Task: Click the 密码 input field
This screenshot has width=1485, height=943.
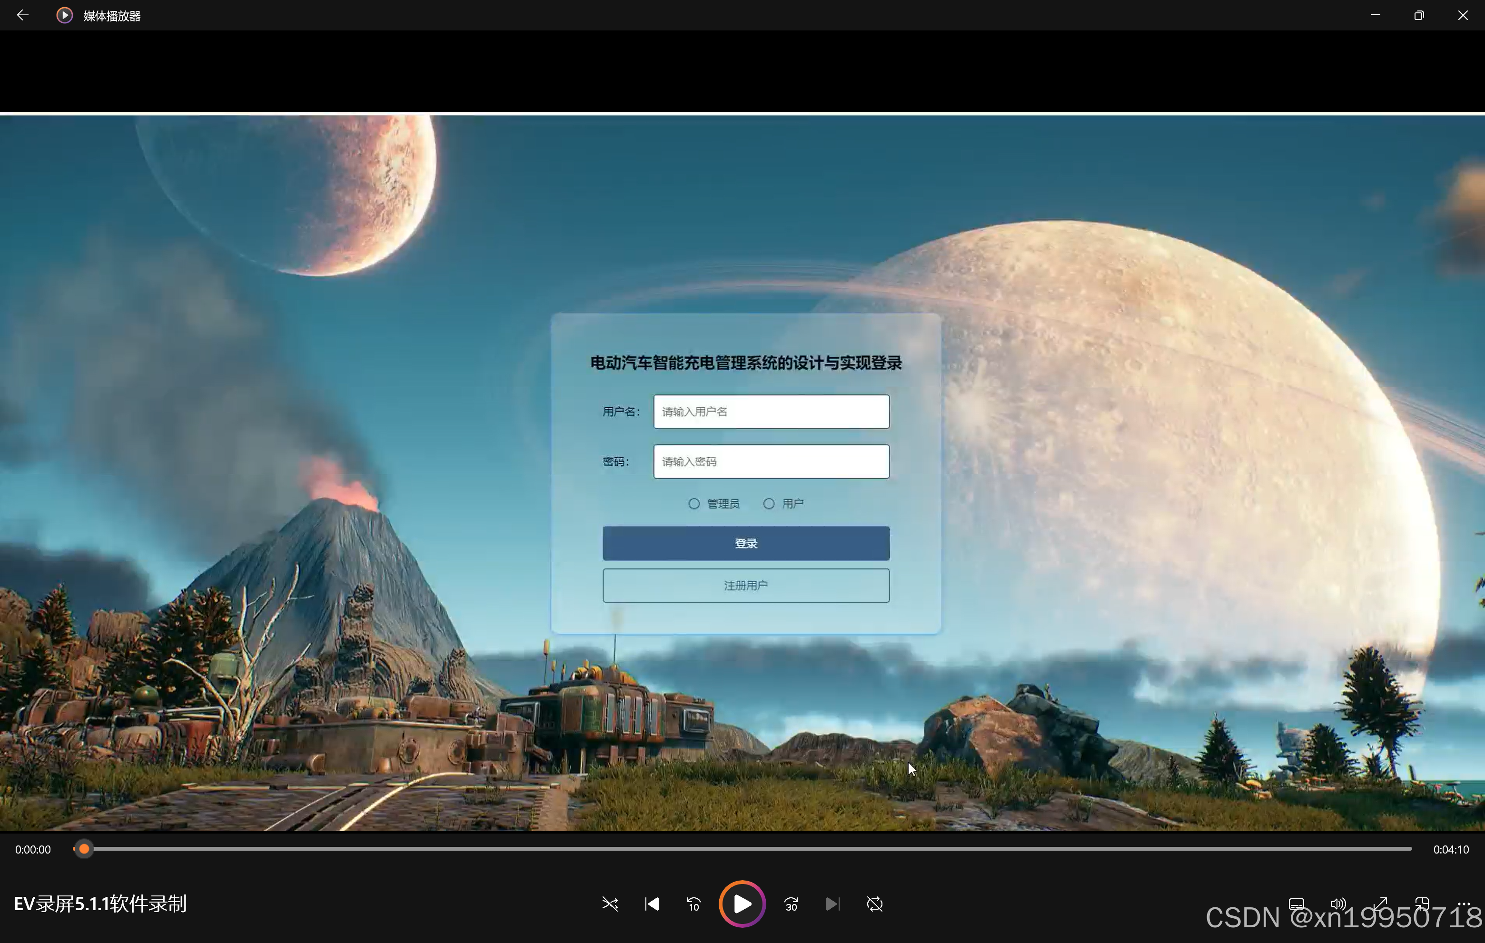Action: [772, 462]
